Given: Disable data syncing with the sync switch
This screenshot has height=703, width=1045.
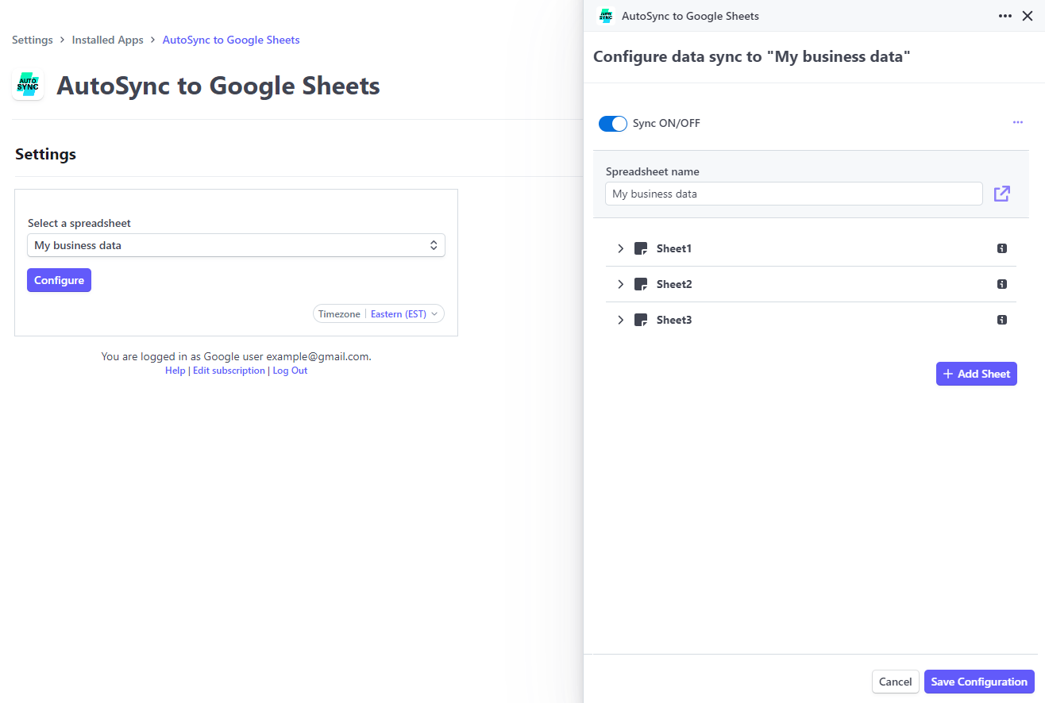Looking at the screenshot, I should point(612,123).
